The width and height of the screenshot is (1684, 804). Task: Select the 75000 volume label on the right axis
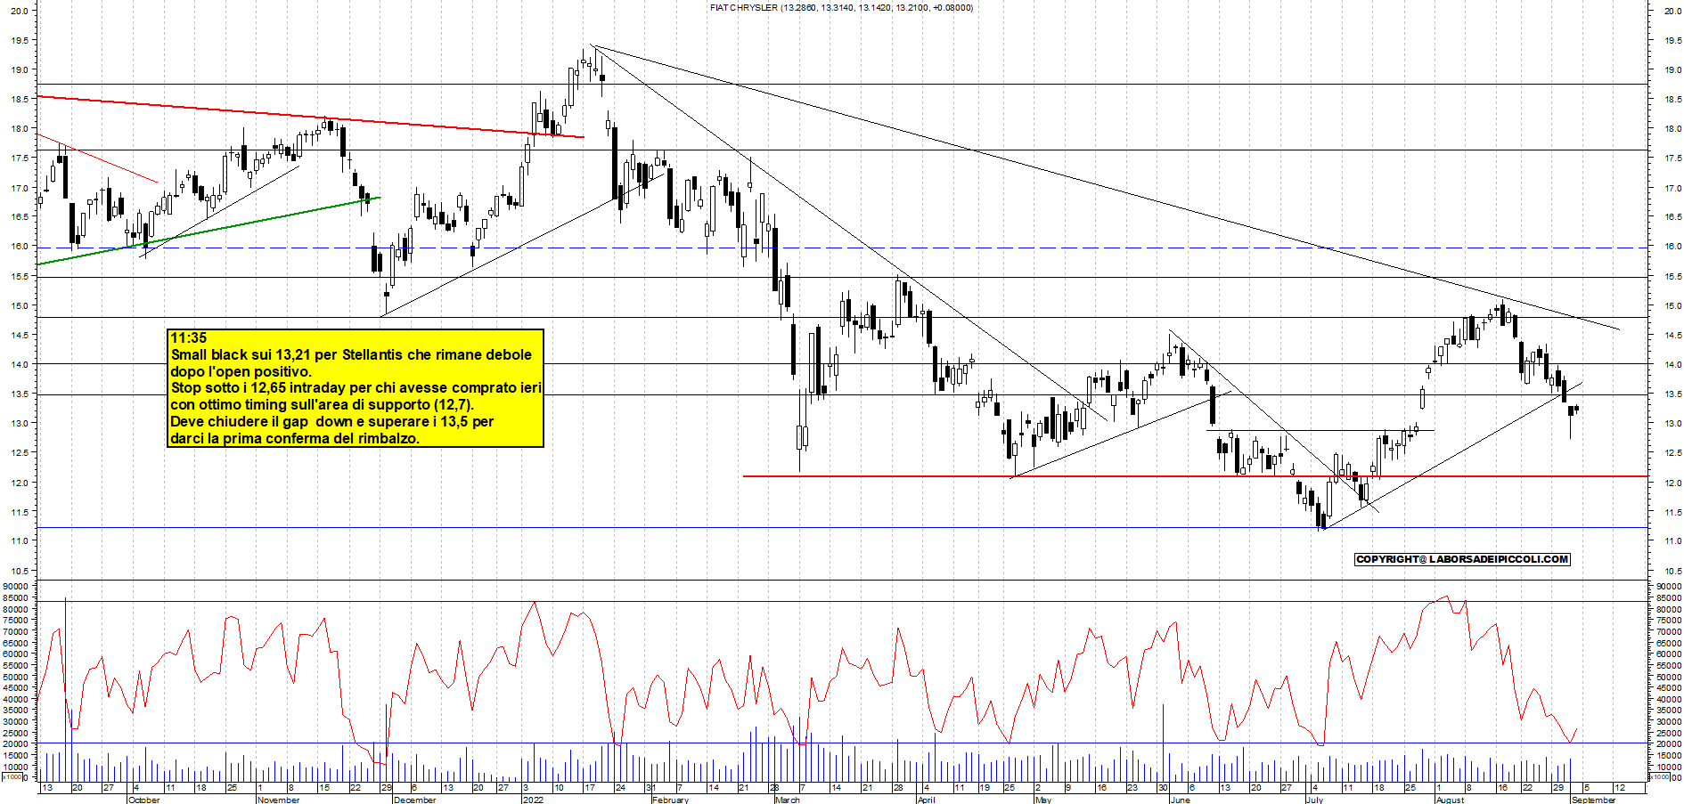coord(1667,621)
